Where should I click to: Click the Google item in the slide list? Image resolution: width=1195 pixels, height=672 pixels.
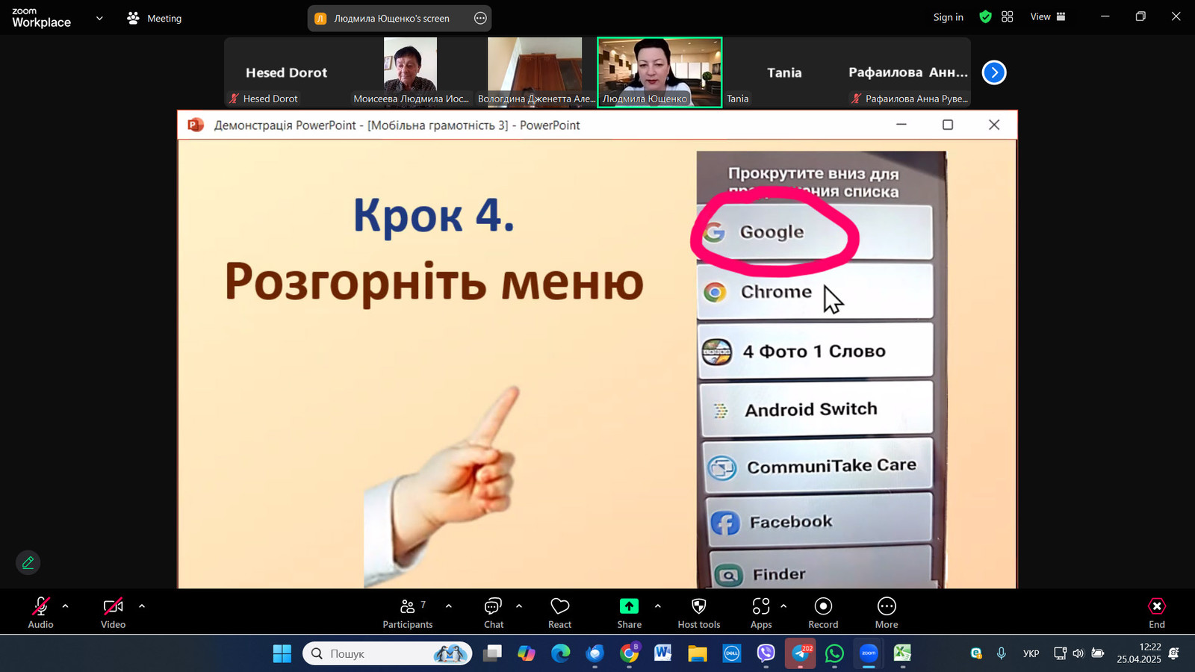pos(815,232)
